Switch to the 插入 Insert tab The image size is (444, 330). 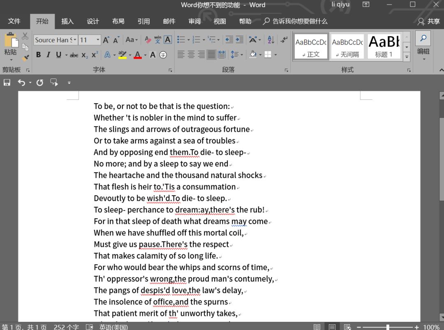pos(67,21)
